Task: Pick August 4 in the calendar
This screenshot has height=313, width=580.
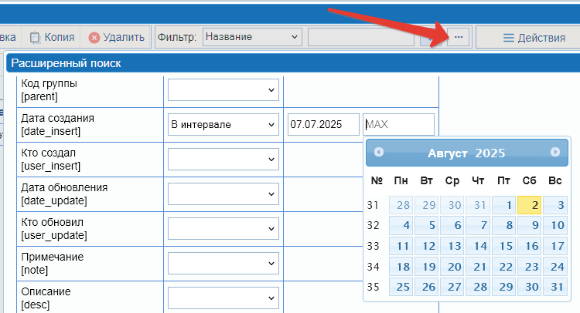Action: pyautogui.click(x=401, y=225)
